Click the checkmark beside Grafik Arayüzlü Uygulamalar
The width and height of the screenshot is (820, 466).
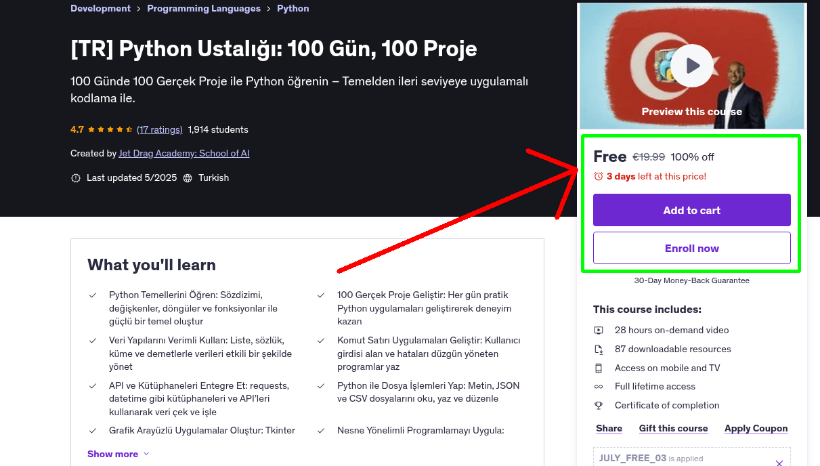coord(93,431)
